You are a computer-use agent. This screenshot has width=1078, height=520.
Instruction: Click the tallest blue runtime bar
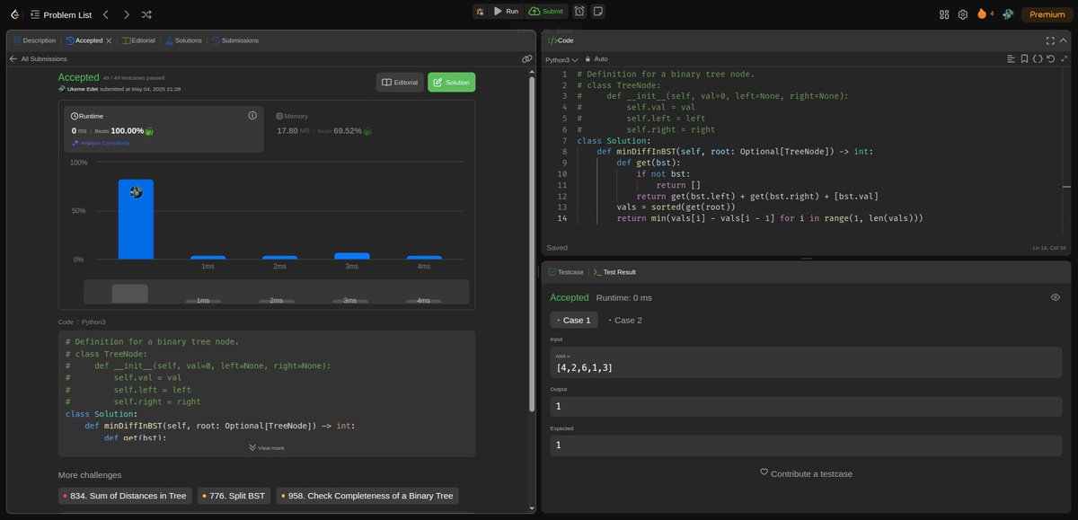136,219
